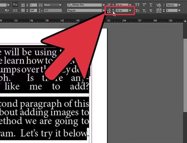This screenshot has width=187, height=143.
Task: Click the 24 pt font size field
Action: (122, 5)
